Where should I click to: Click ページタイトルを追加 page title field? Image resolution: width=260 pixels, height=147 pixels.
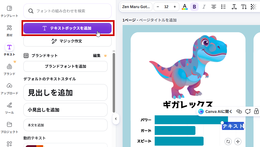click(158, 20)
